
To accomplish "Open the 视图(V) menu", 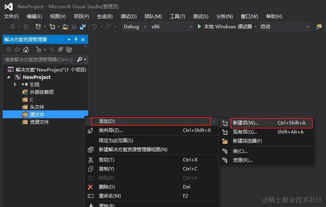I will coord(58,16).
